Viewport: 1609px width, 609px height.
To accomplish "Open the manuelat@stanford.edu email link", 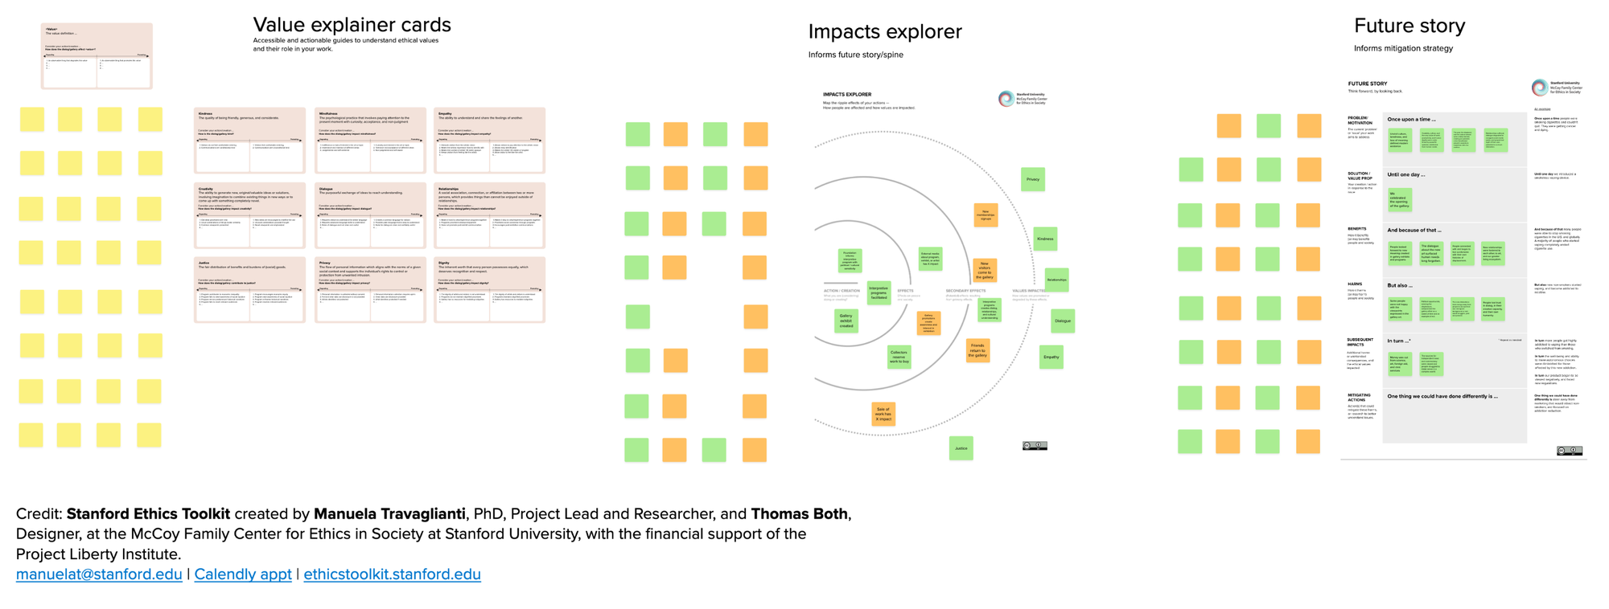I will 99,574.
